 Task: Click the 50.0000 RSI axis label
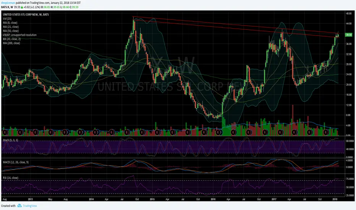click(350, 187)
